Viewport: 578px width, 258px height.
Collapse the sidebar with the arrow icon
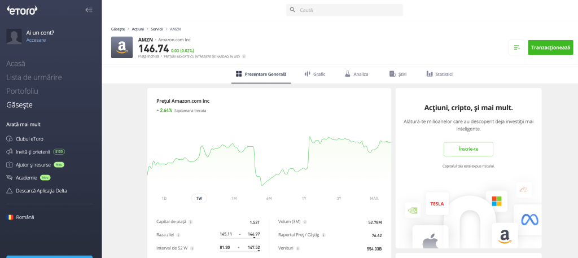[89, 10]
